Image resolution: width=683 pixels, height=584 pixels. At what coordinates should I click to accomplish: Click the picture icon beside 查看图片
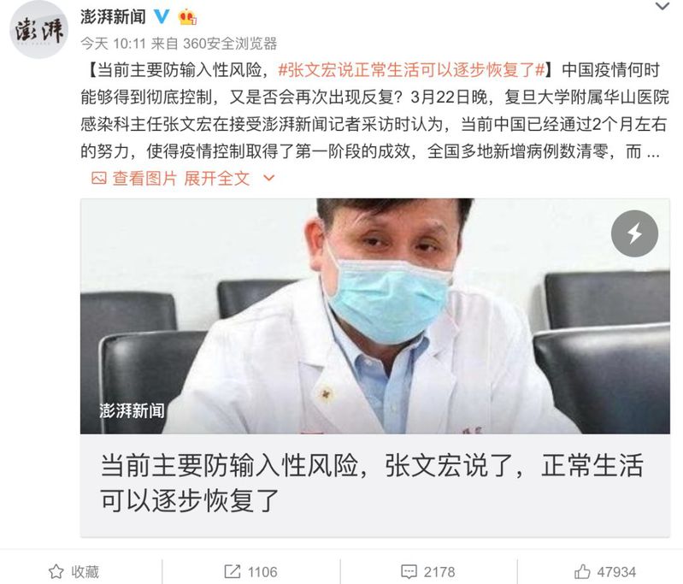pyautogui.click(x=99, y=178)
